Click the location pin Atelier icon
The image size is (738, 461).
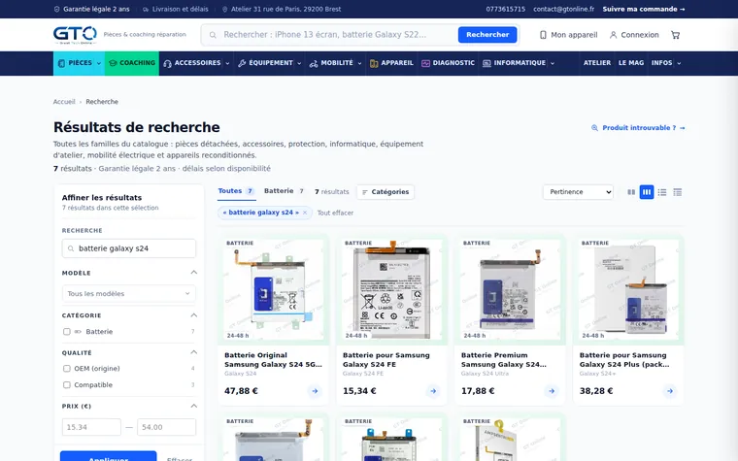pyautogui.click(x=224, y=9)
